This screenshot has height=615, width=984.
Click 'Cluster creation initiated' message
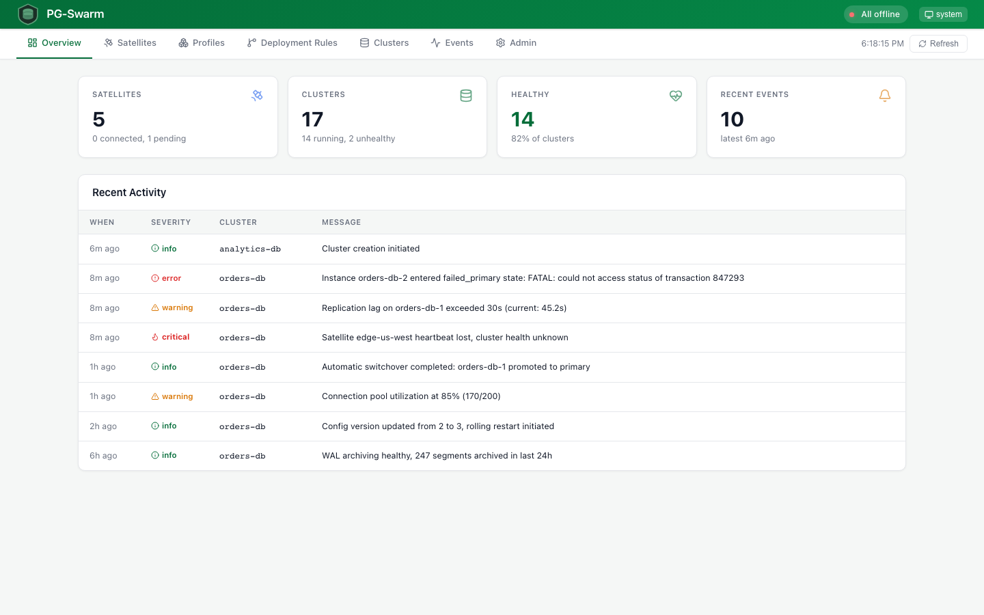click(370, 249)
